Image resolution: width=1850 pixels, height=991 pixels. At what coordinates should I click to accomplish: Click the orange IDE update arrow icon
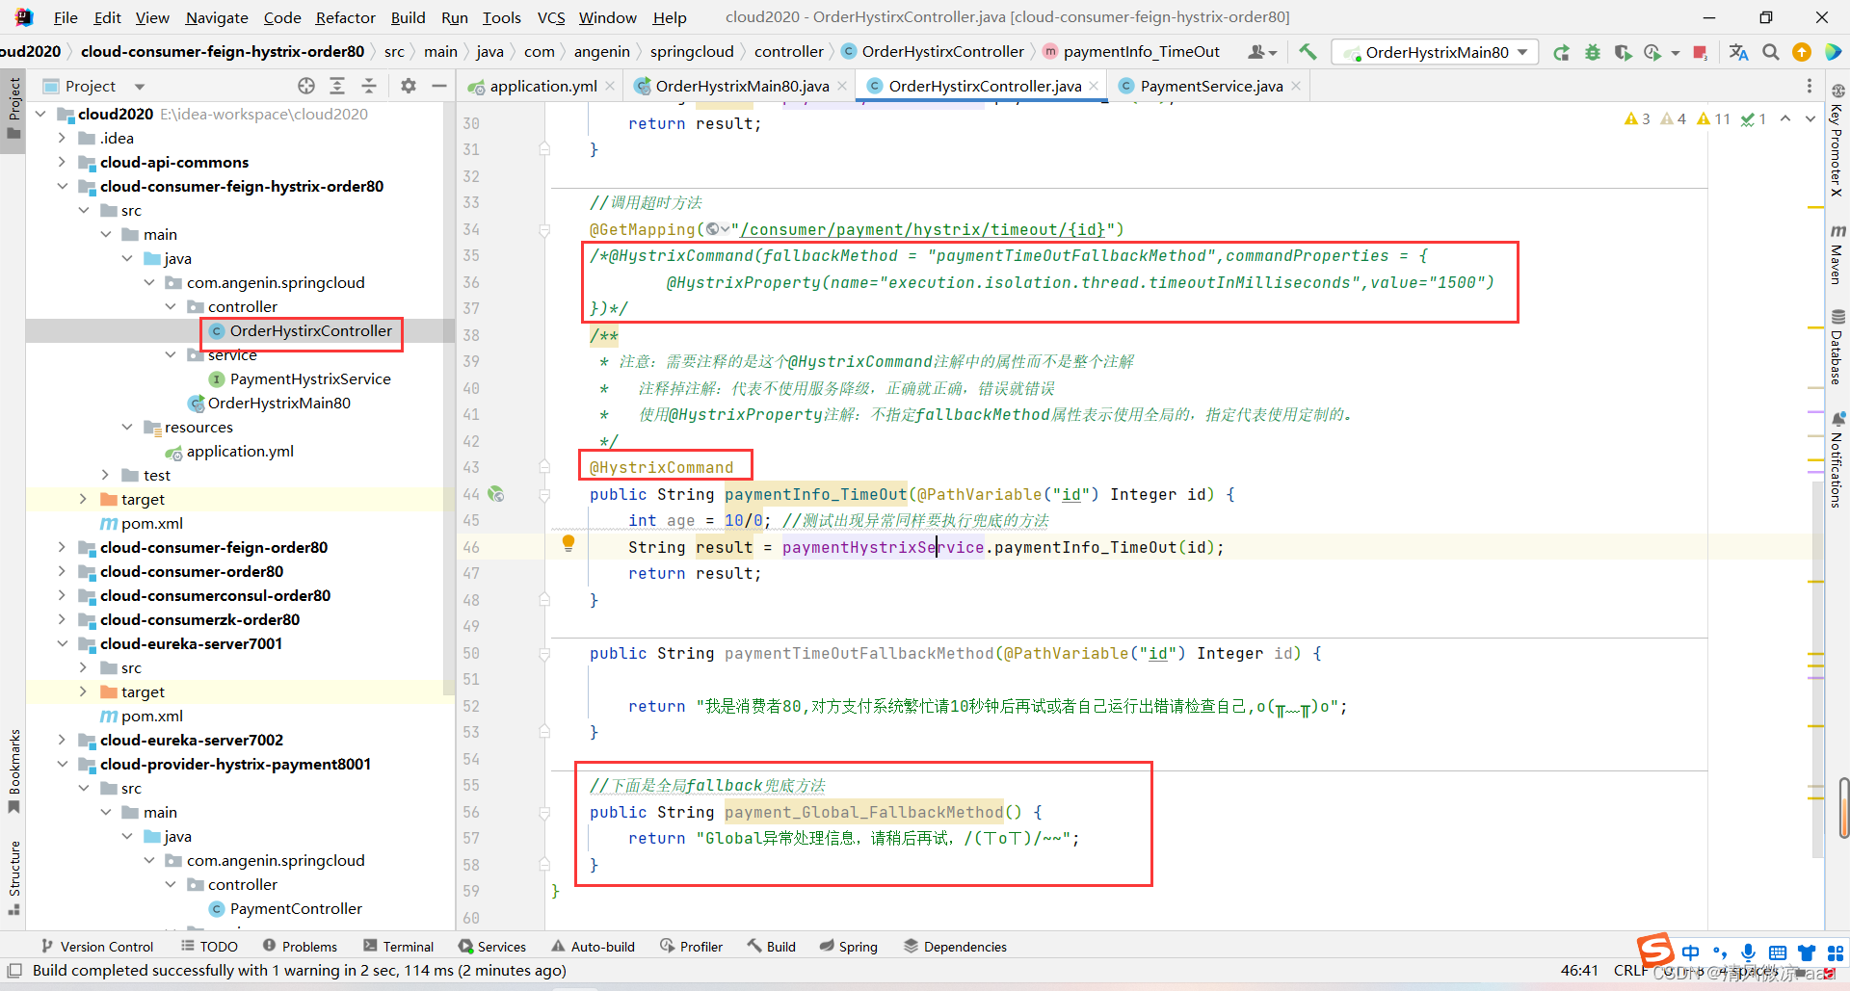tap(1802, 52)
